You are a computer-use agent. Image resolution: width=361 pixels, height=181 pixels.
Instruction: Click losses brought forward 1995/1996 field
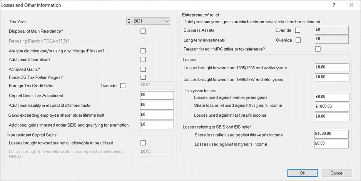pos(331,68)
